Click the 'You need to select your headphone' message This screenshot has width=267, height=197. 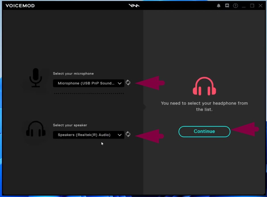point(204,106)
